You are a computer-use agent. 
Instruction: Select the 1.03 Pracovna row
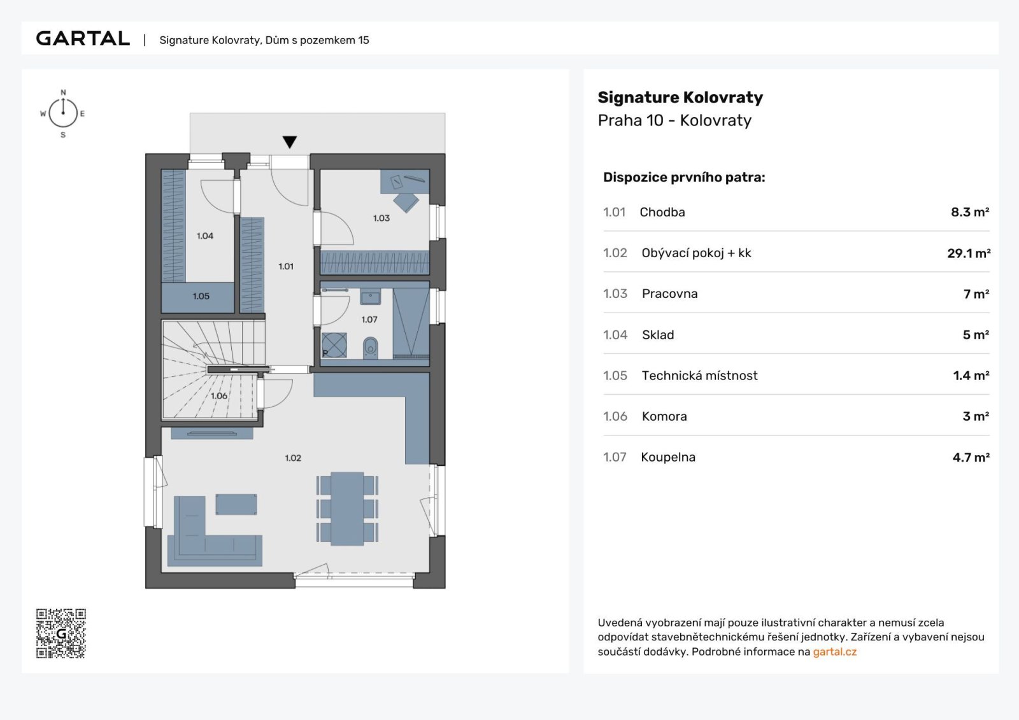795,293
